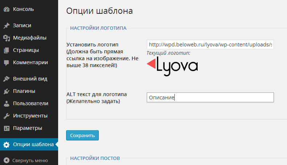Click the Консоль dashboard icon
The height and width of the screenshot is (165, 287).
coord(6,9)
